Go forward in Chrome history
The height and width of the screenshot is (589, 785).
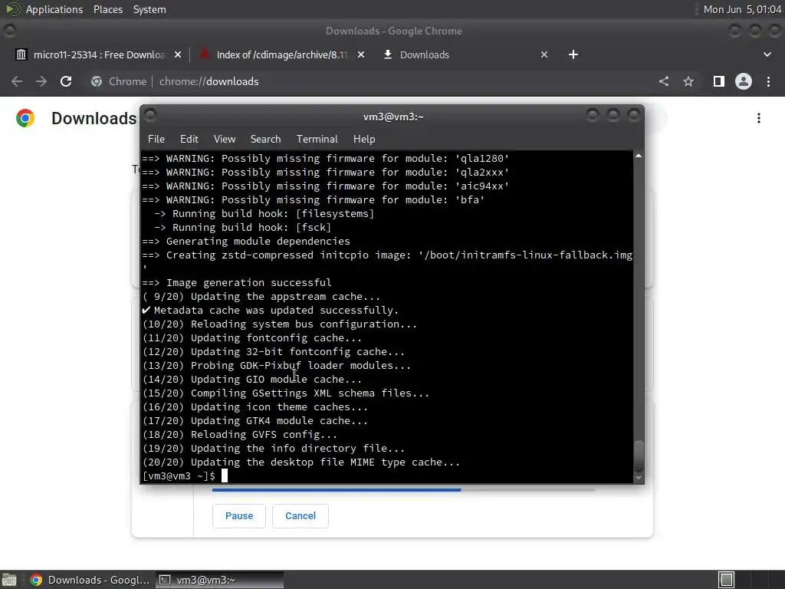tap(41, 81)
